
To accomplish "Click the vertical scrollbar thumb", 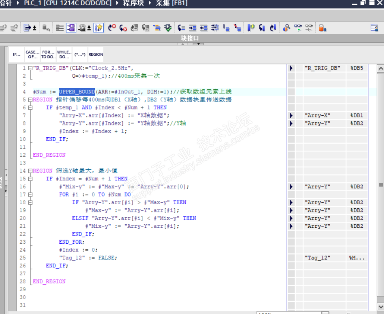I will (381, 185).
